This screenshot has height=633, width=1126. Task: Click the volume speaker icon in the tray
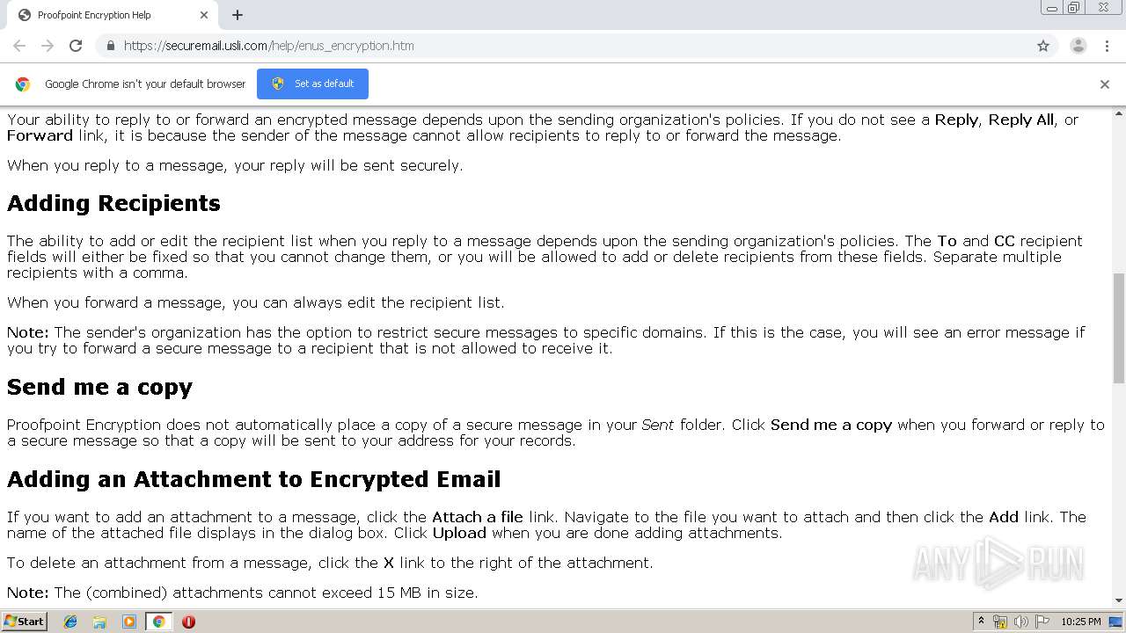pyautogui.click(x=1020, y=622)
